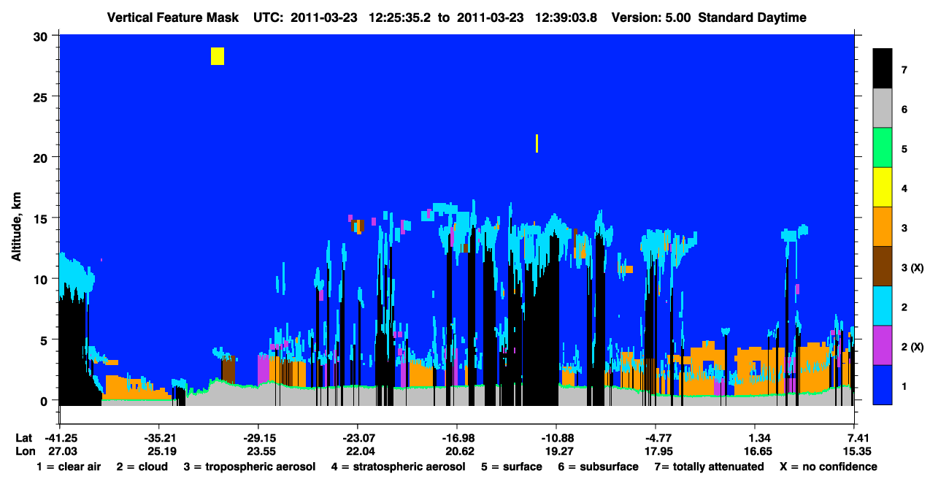Click legend text '1 = clear air'
949x487 pixels.
coord(69,467)
